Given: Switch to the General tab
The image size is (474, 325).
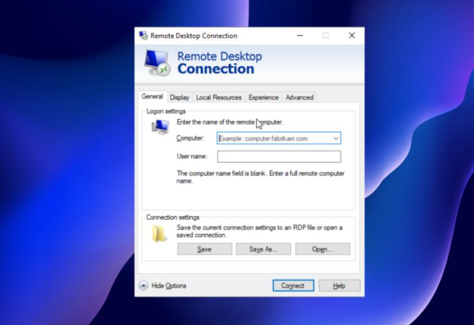Looking at the screenshot, I should click(x=152, y=97).
